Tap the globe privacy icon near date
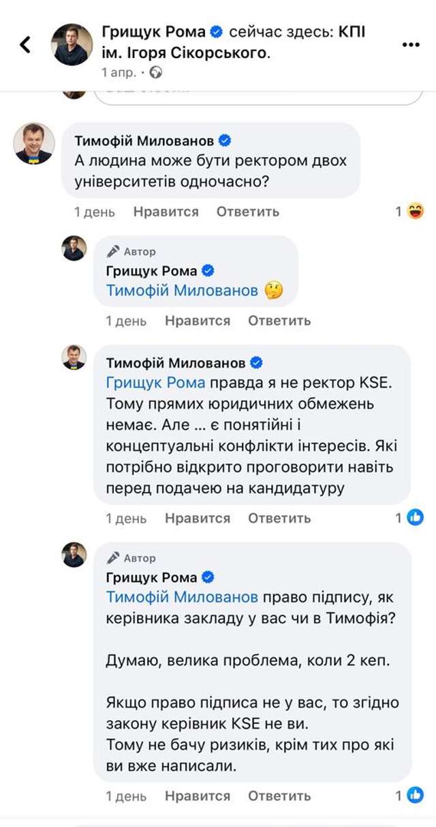This screenshot has width=436, height=827. (155, 72)
